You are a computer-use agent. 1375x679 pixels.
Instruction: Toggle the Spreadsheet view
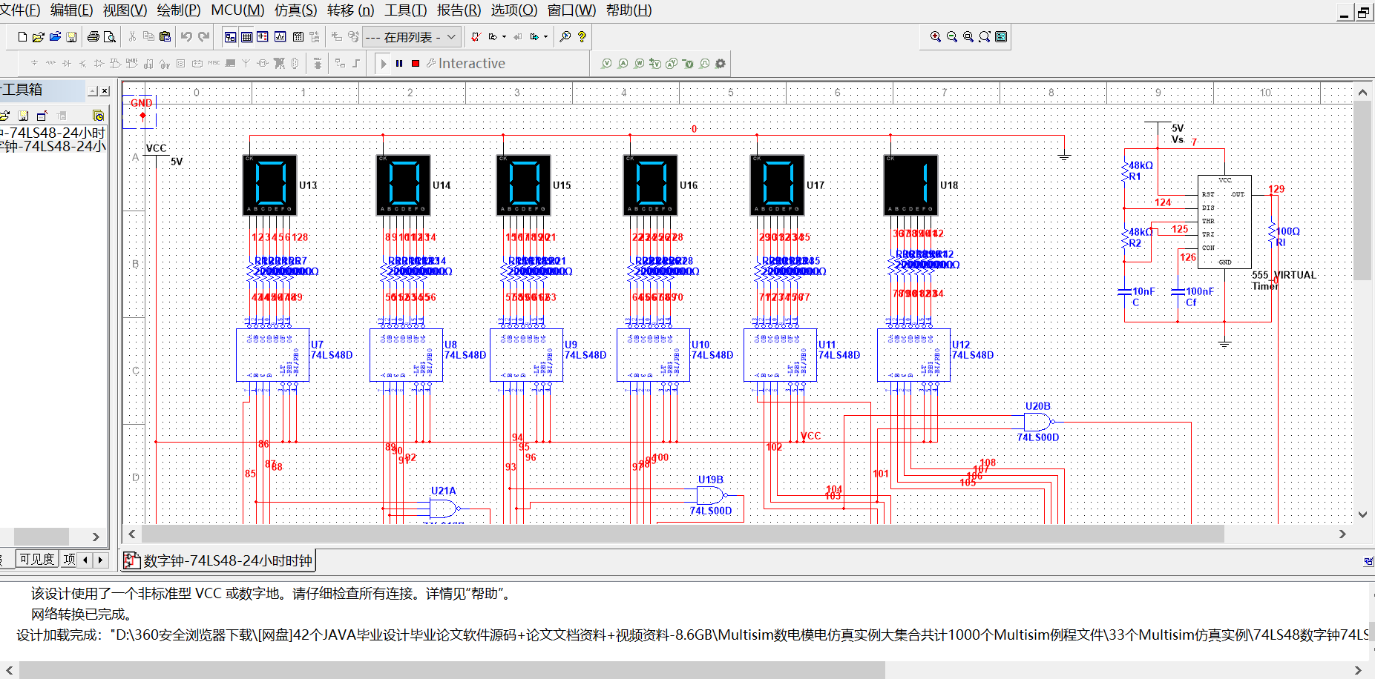(247, 36)
